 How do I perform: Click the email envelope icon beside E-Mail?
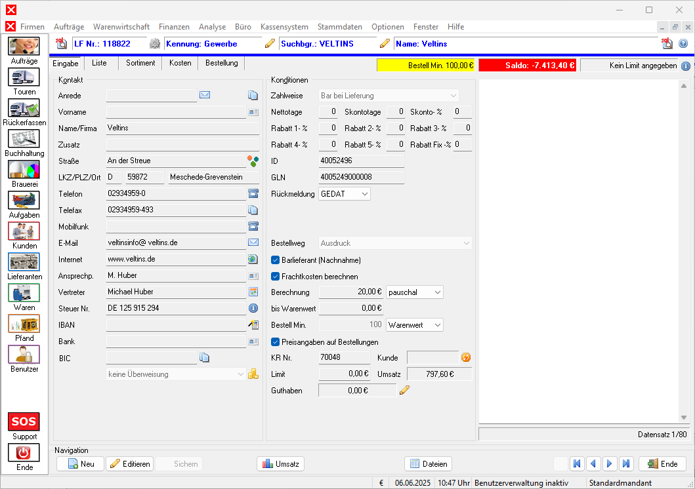[253, 243]
